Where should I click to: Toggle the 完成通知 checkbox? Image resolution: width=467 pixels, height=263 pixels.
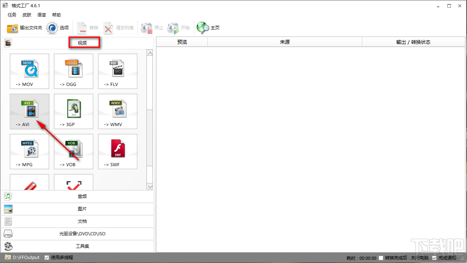click(434, 258)
